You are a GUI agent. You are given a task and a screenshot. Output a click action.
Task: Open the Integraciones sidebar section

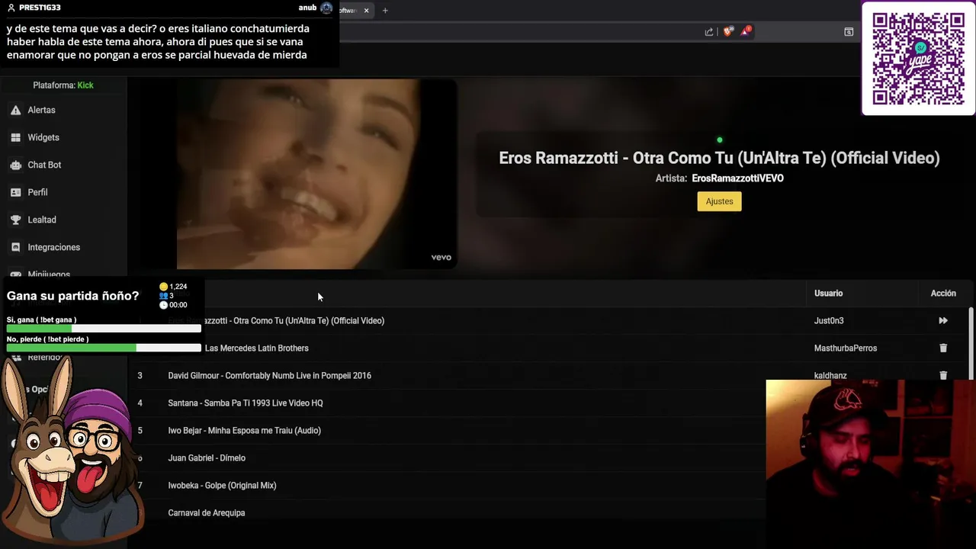(x=63, y=247)
